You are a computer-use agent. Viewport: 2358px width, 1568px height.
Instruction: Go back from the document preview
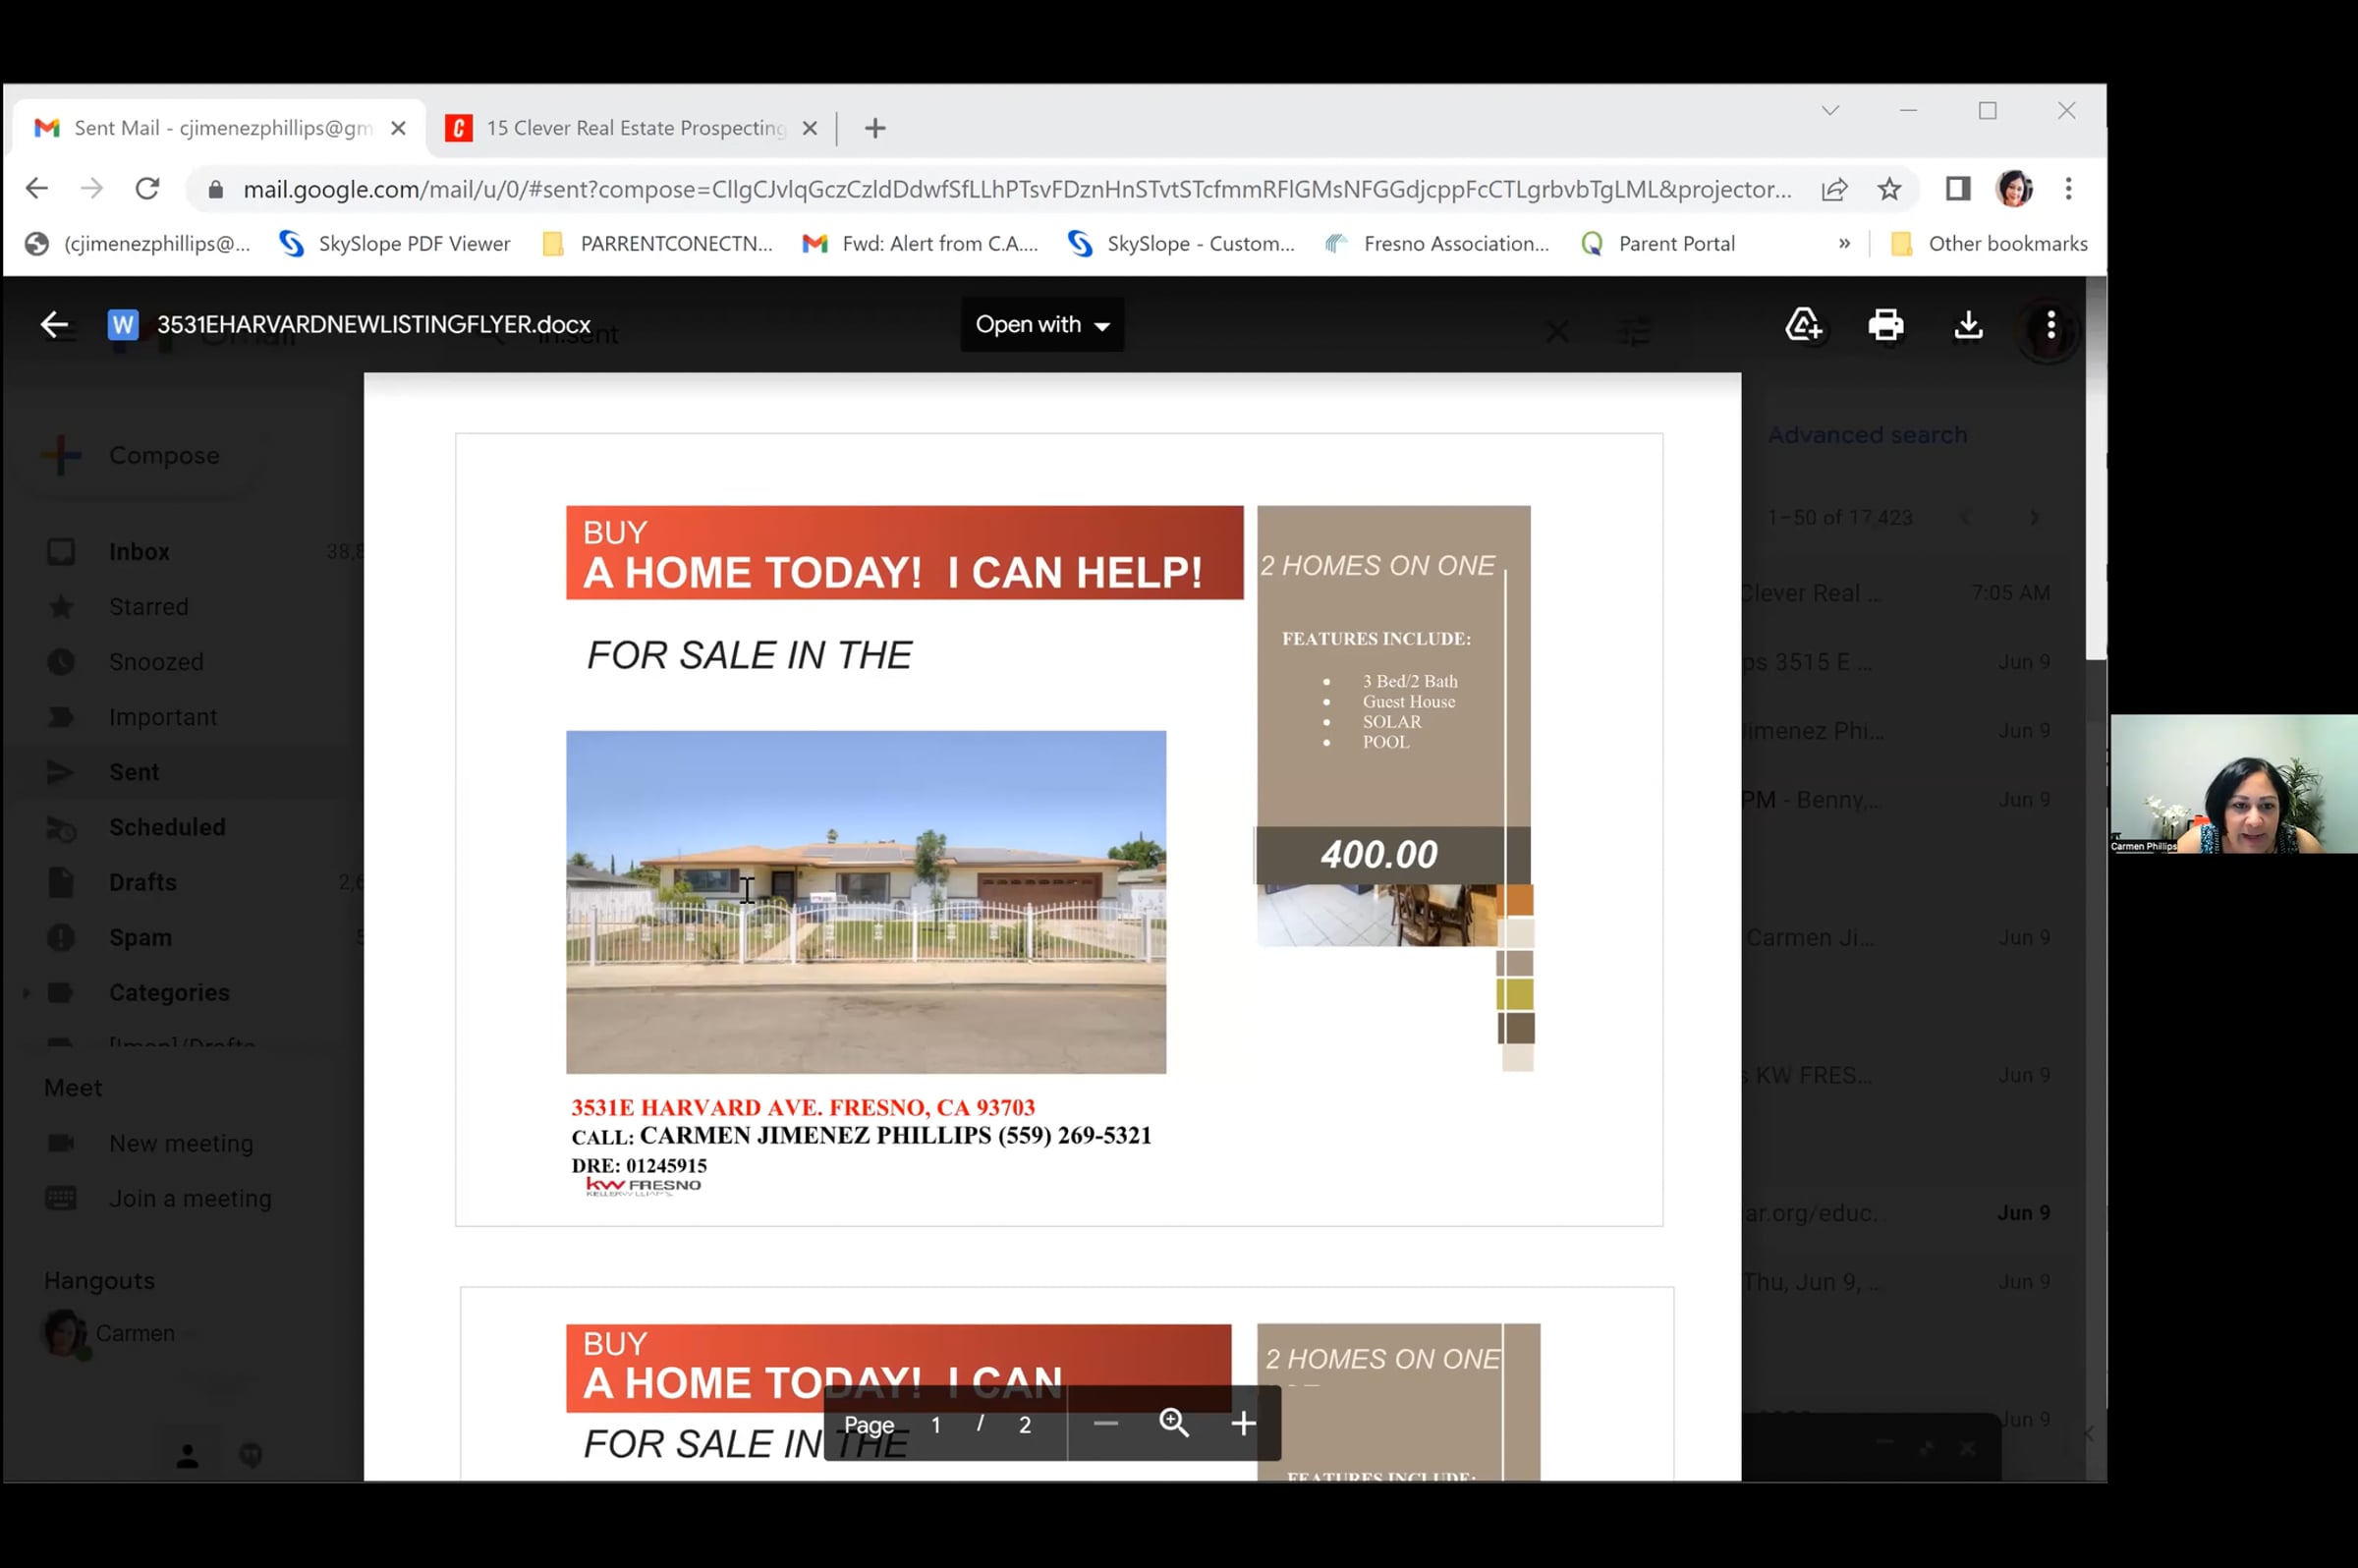(54, 325)
